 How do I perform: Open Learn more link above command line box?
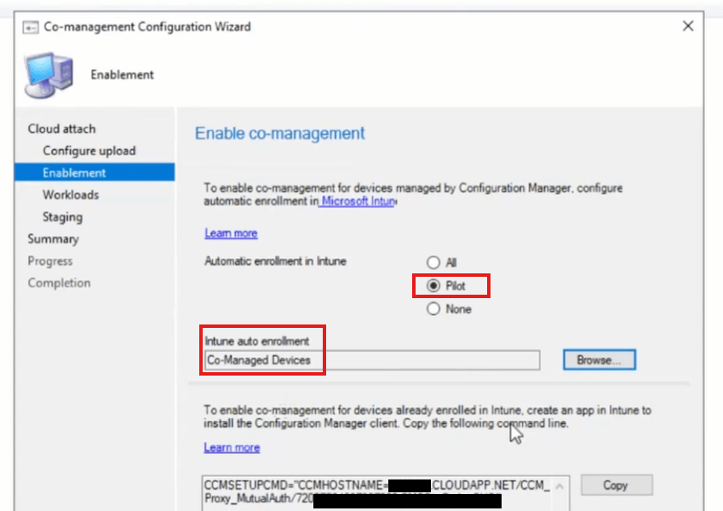[x=232, y=447]
